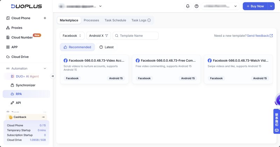This screenshot has width=280, height=147.
Task: Click the API plug icon
Action: [x=12, y=103]
